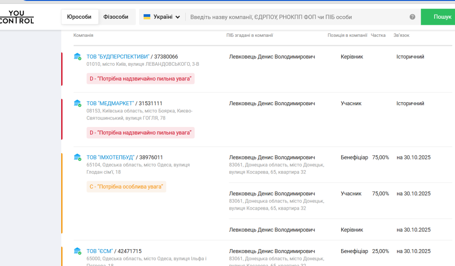Click the orange C rating badge
Viewport: 455px width, 266px height.
126,187
